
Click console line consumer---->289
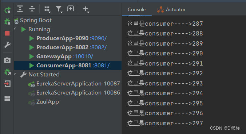click(x=165, y=43)
